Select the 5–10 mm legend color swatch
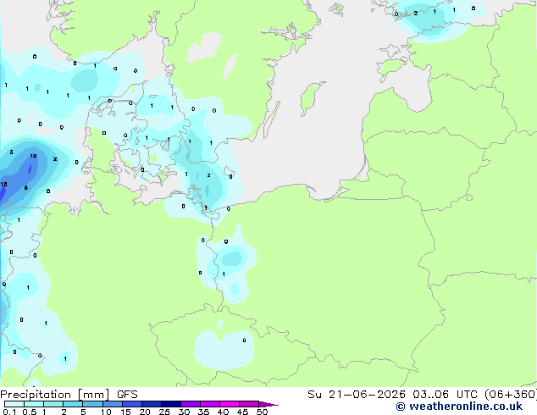The height and width of the screenshot is (415, 537). click(92, 404)
